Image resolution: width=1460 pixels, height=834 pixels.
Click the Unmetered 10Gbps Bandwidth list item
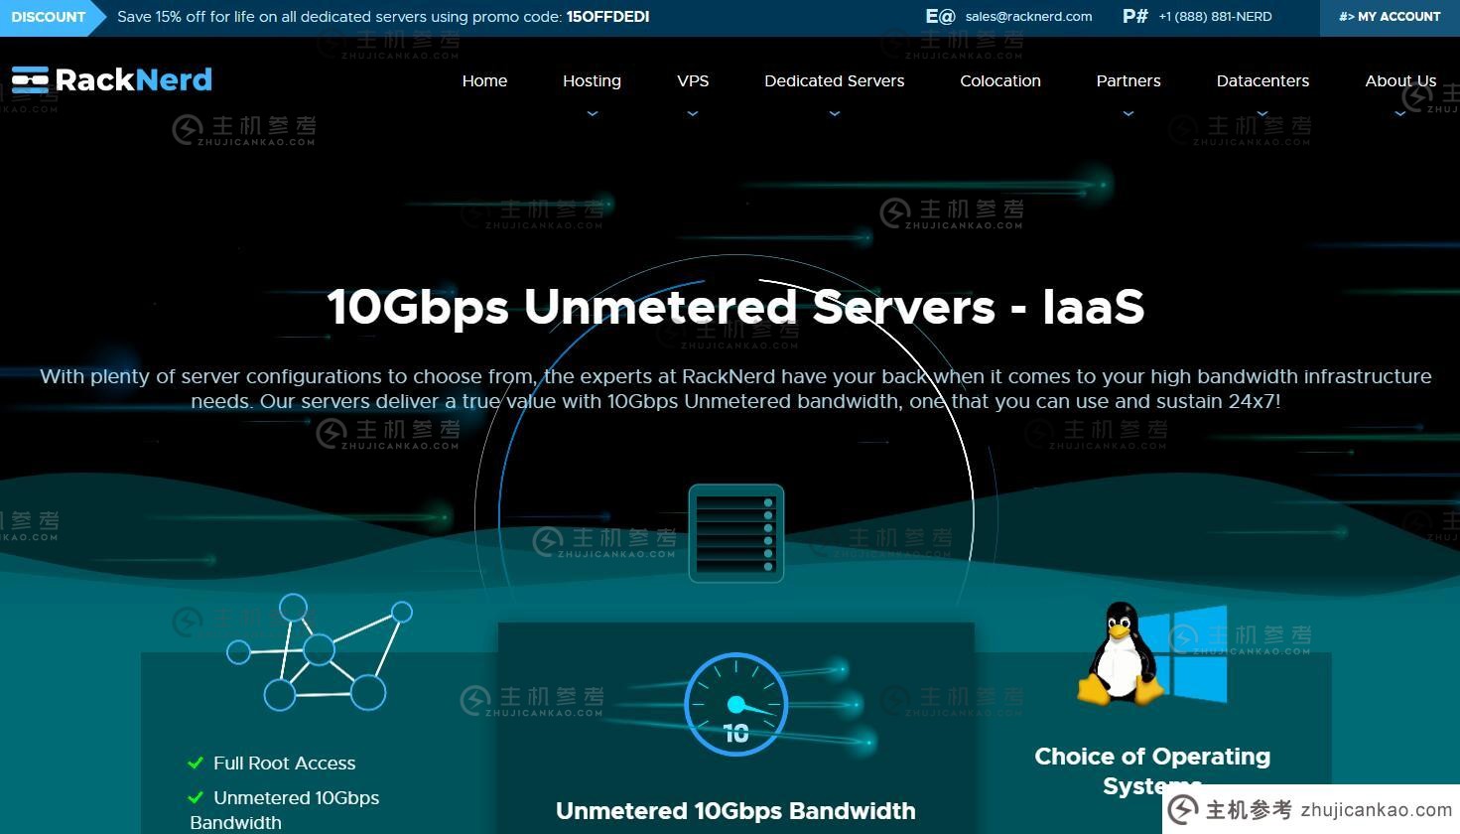click(x=284, y=810)
